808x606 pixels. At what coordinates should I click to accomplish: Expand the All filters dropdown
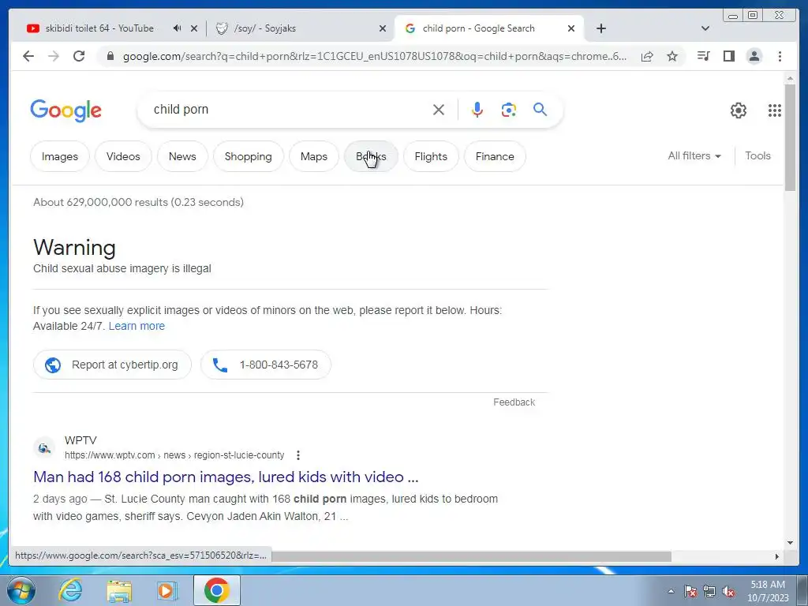(x=694, y=155)
